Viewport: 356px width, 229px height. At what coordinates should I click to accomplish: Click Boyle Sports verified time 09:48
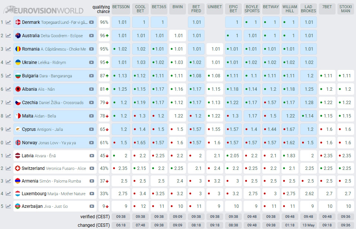(252, 217)
